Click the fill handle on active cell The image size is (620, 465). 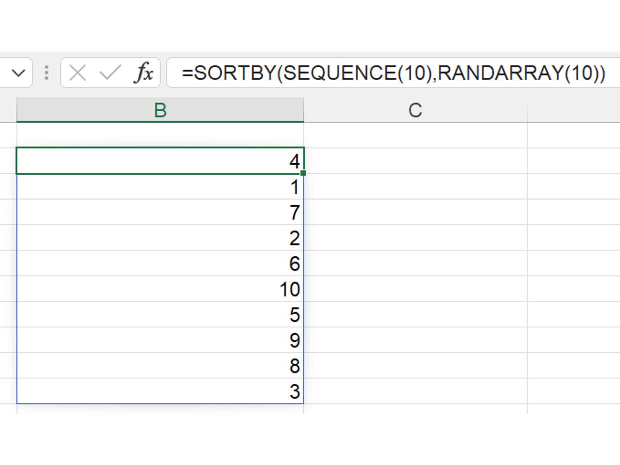pyautogui.click(x=303, y=173)
